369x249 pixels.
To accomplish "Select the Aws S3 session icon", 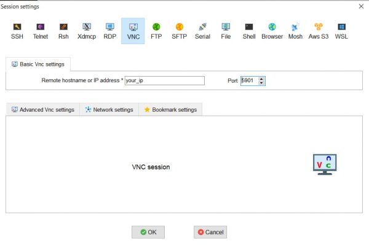I will pyautogui.click(x=318, y=31).
